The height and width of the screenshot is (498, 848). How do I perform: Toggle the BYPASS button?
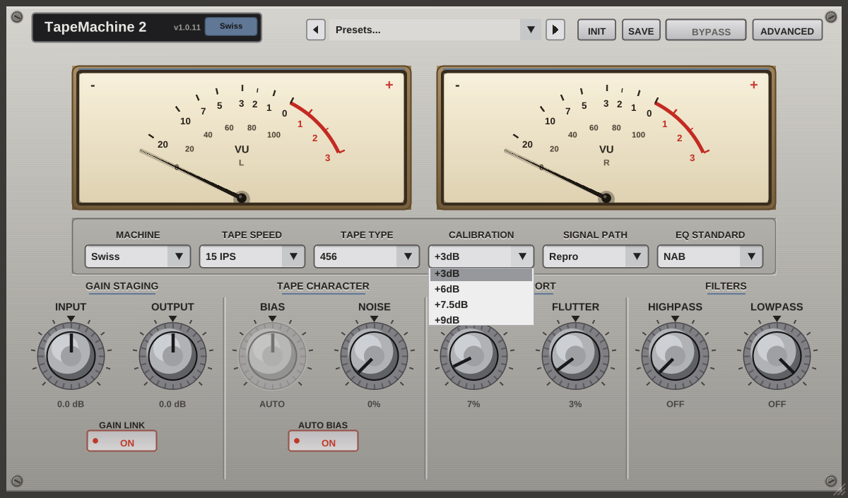click(x=706, y=30)
